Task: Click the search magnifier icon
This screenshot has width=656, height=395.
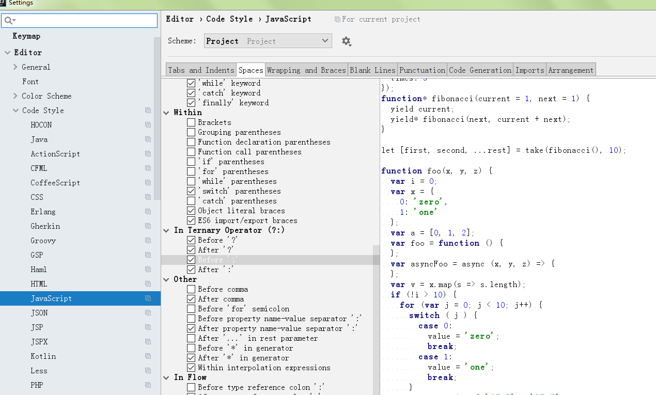Action: click(x=9, y=21)
